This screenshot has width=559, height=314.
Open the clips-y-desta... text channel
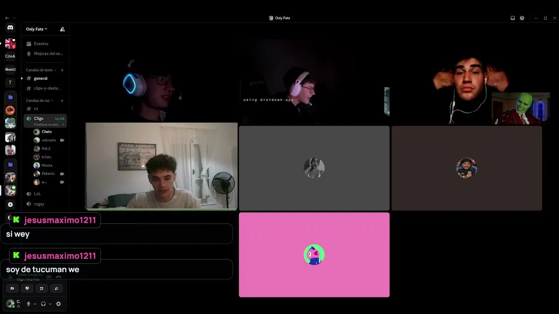point(45,89)
